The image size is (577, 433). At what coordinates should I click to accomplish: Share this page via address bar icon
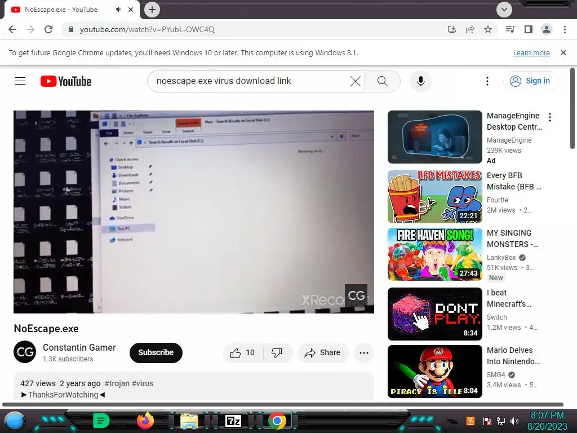(x=470, y=29)
